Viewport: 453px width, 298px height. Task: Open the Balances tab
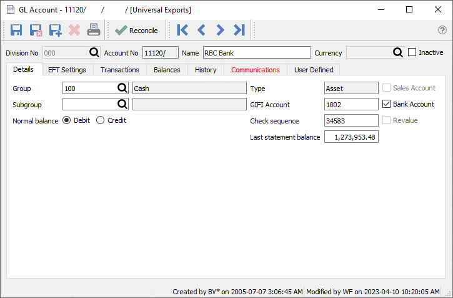click(167, 70)
